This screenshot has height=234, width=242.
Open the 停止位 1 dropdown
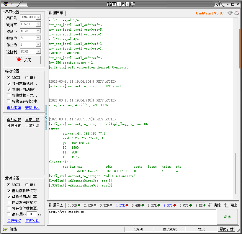point(38,45)
